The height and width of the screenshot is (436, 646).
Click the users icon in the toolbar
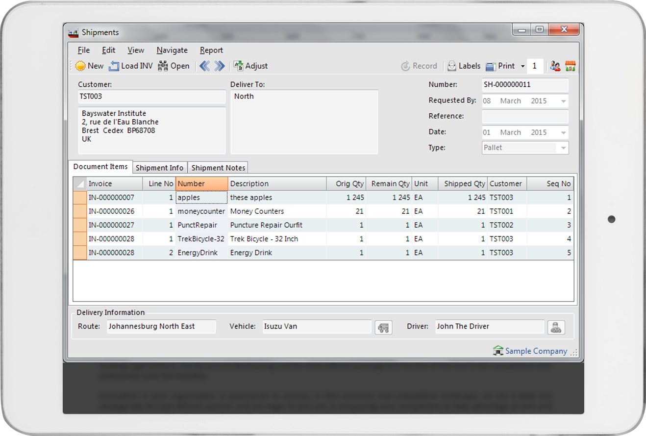(x=555, y=66)
